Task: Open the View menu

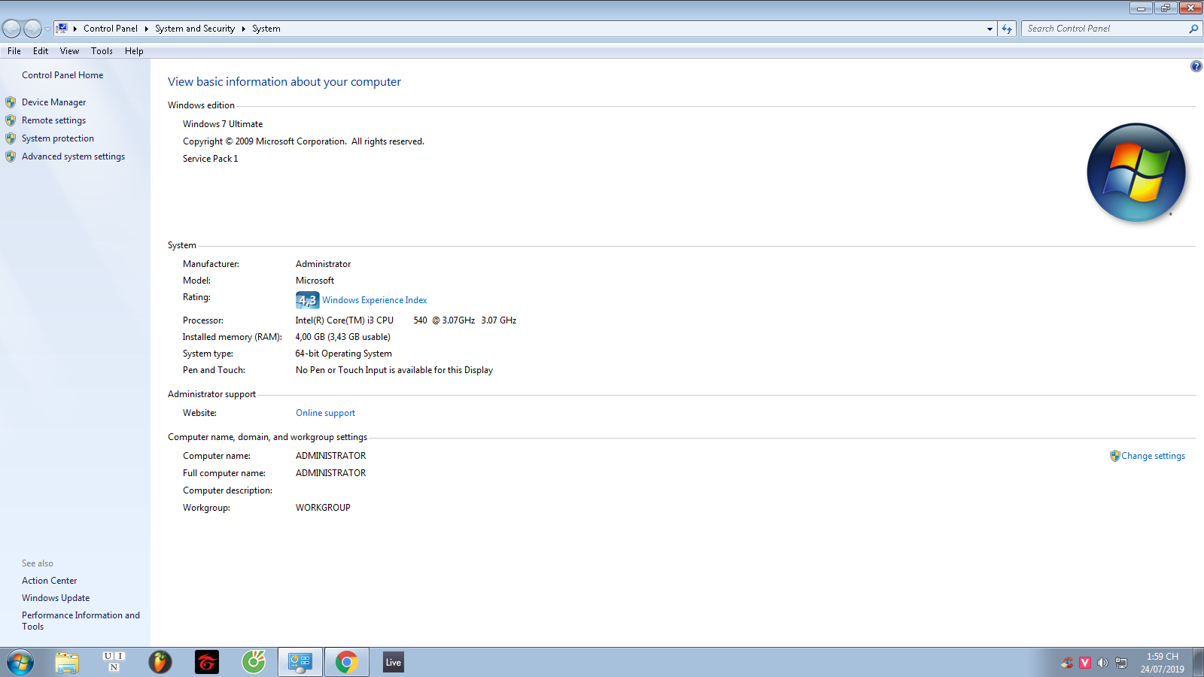Action: (x=69, y=51)
